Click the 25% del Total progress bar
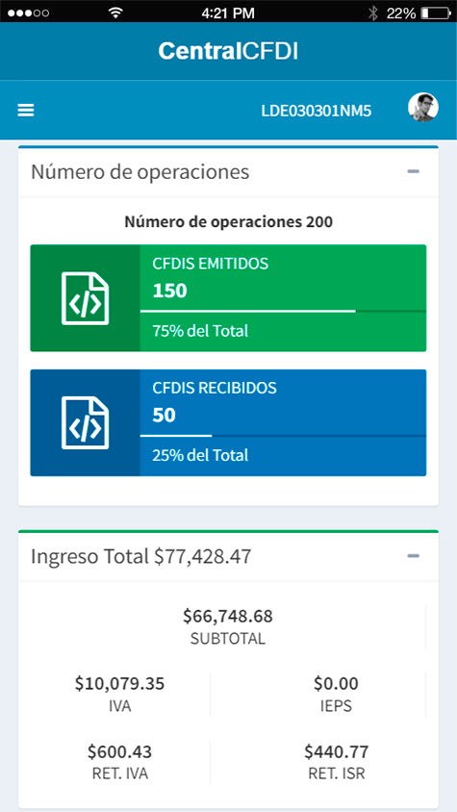 283,436
